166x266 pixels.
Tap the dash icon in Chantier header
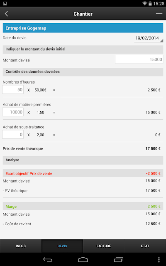click(159, 14)
